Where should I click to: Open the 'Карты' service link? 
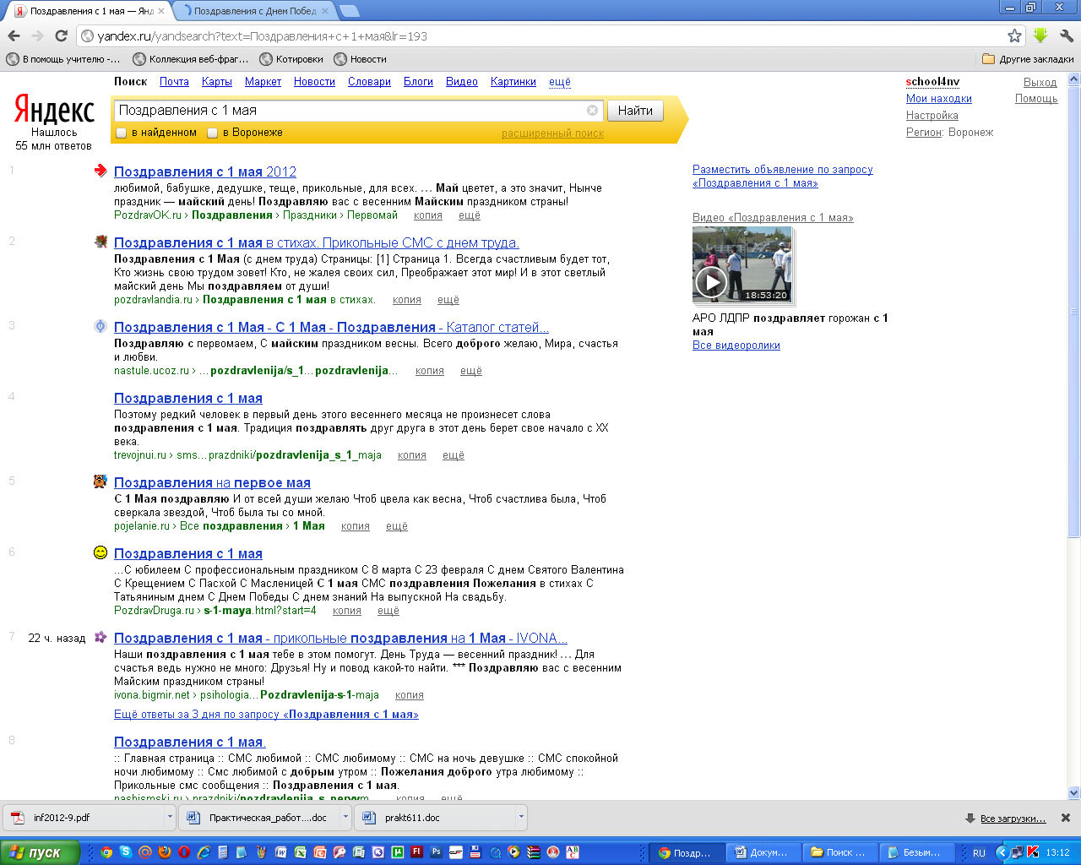217,82
